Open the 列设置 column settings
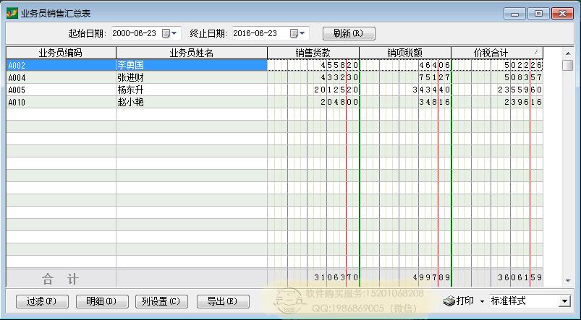581x320 pixels. coord(160,300)
